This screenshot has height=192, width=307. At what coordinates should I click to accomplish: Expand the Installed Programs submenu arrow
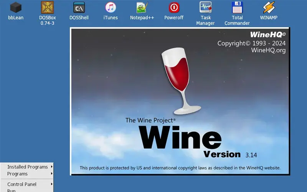click(51, 167)
